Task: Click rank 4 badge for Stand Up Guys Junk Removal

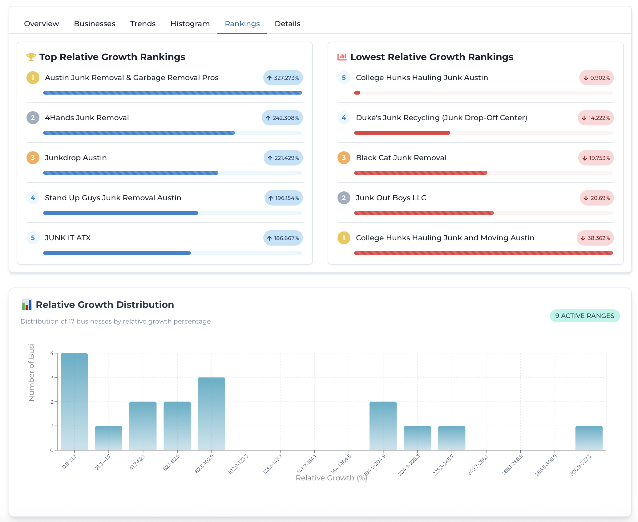Action: pos(33,198)
